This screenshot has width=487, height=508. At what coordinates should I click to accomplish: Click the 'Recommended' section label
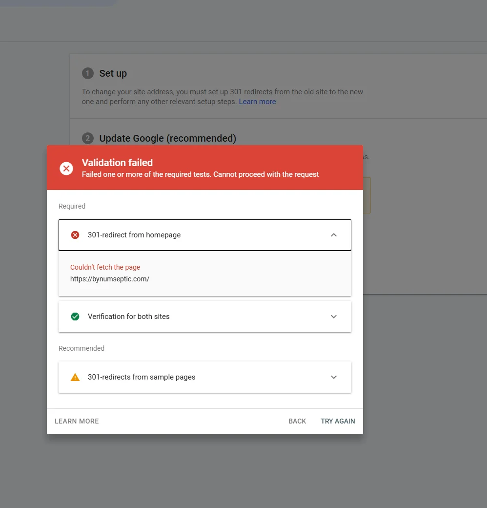pos(81,348)
